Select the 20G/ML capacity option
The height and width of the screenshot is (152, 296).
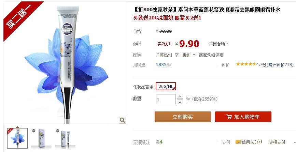pos(166,86)
